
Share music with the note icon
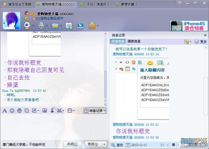click(x=52, y=110)
